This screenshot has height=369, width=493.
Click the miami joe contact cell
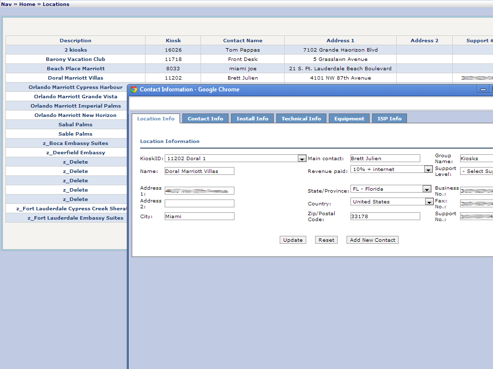click(243, 68)
